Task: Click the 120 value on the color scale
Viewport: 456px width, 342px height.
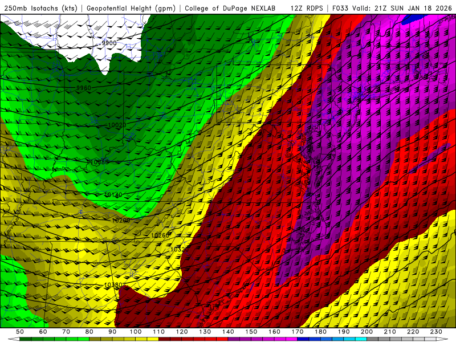Action: click(x=182, y=332)
